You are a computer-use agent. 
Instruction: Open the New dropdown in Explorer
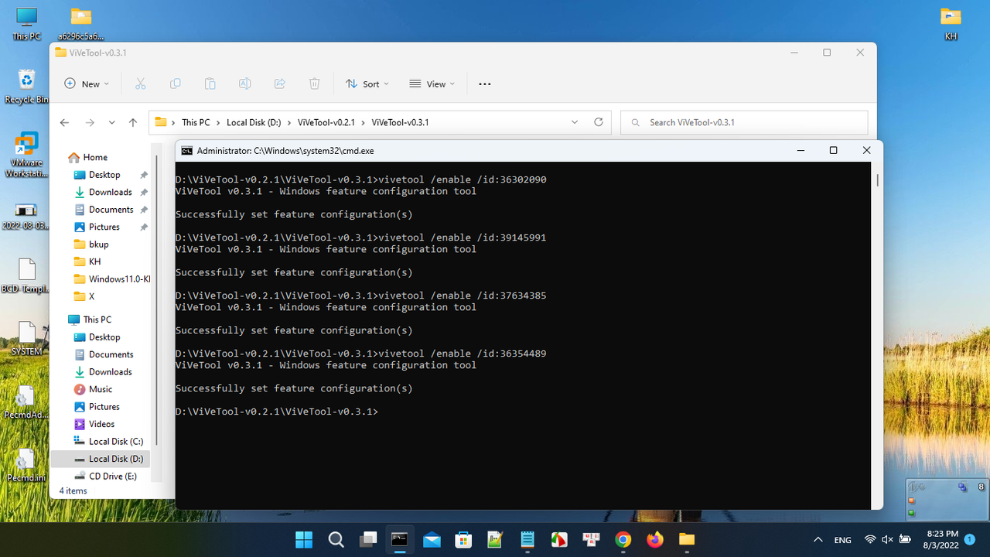coord(86,84)
